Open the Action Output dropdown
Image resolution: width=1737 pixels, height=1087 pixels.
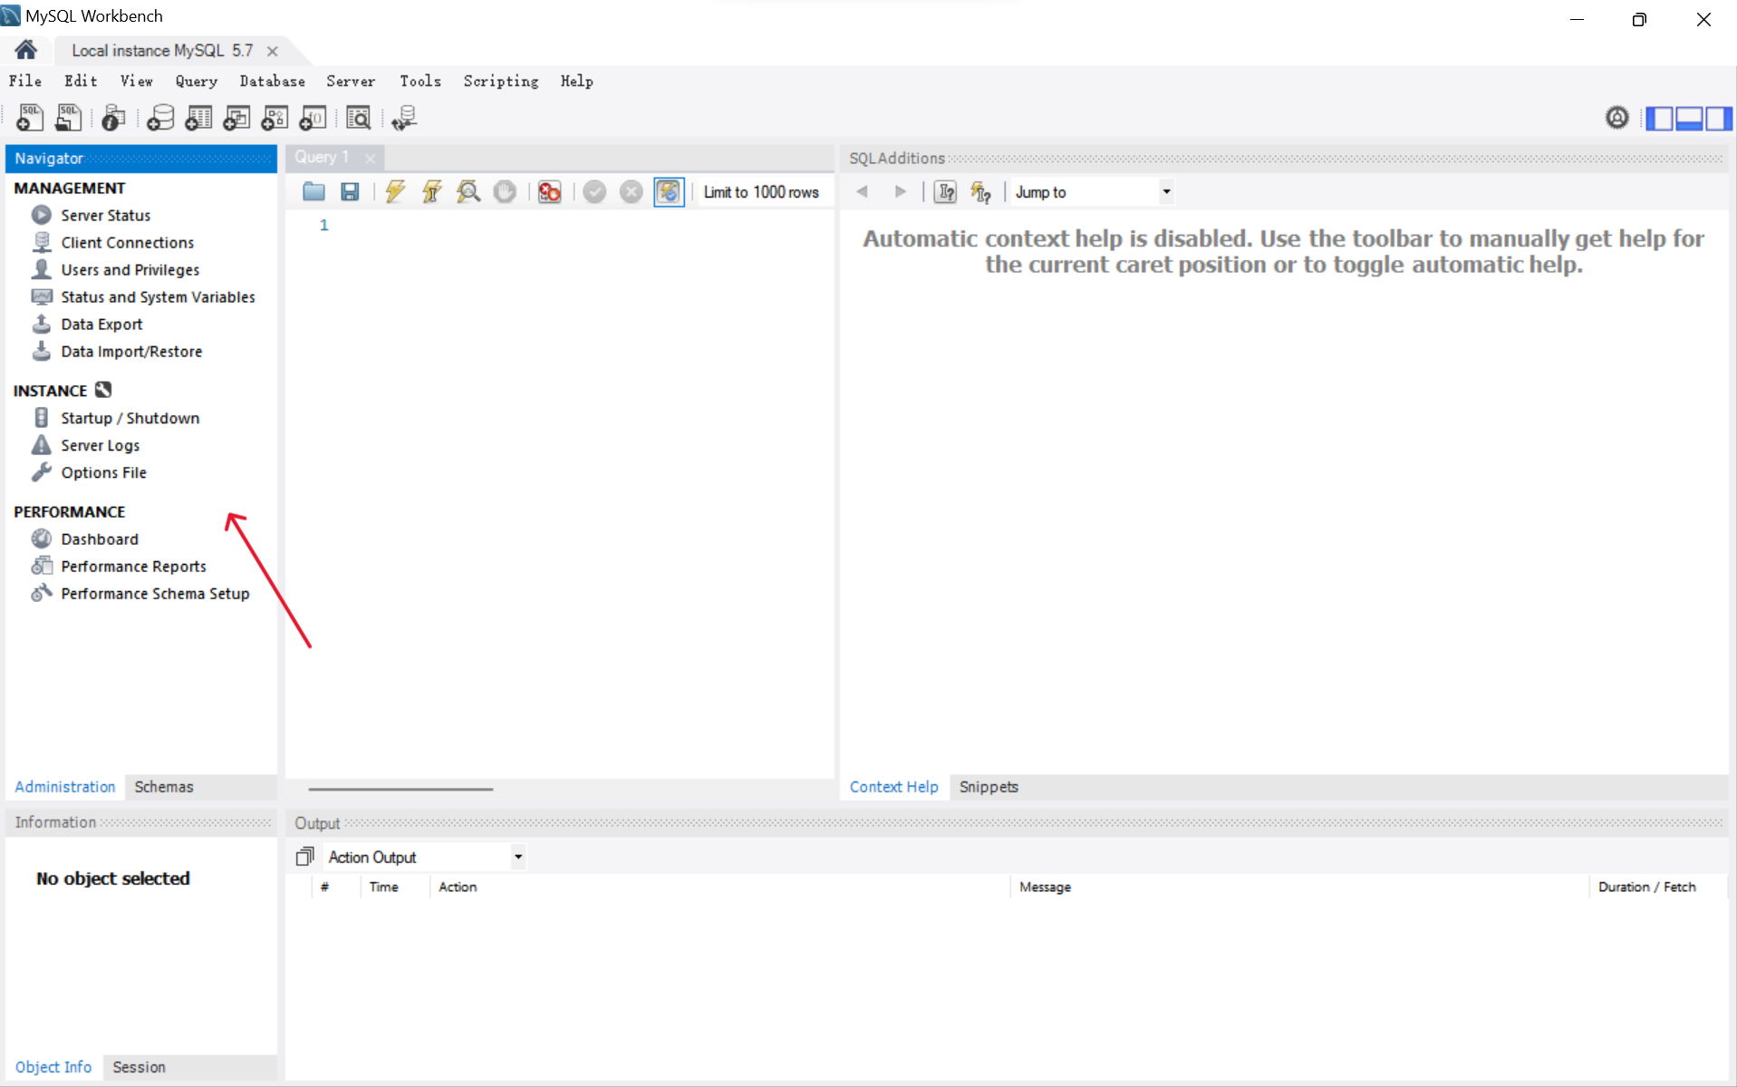[x=425, y=857]
